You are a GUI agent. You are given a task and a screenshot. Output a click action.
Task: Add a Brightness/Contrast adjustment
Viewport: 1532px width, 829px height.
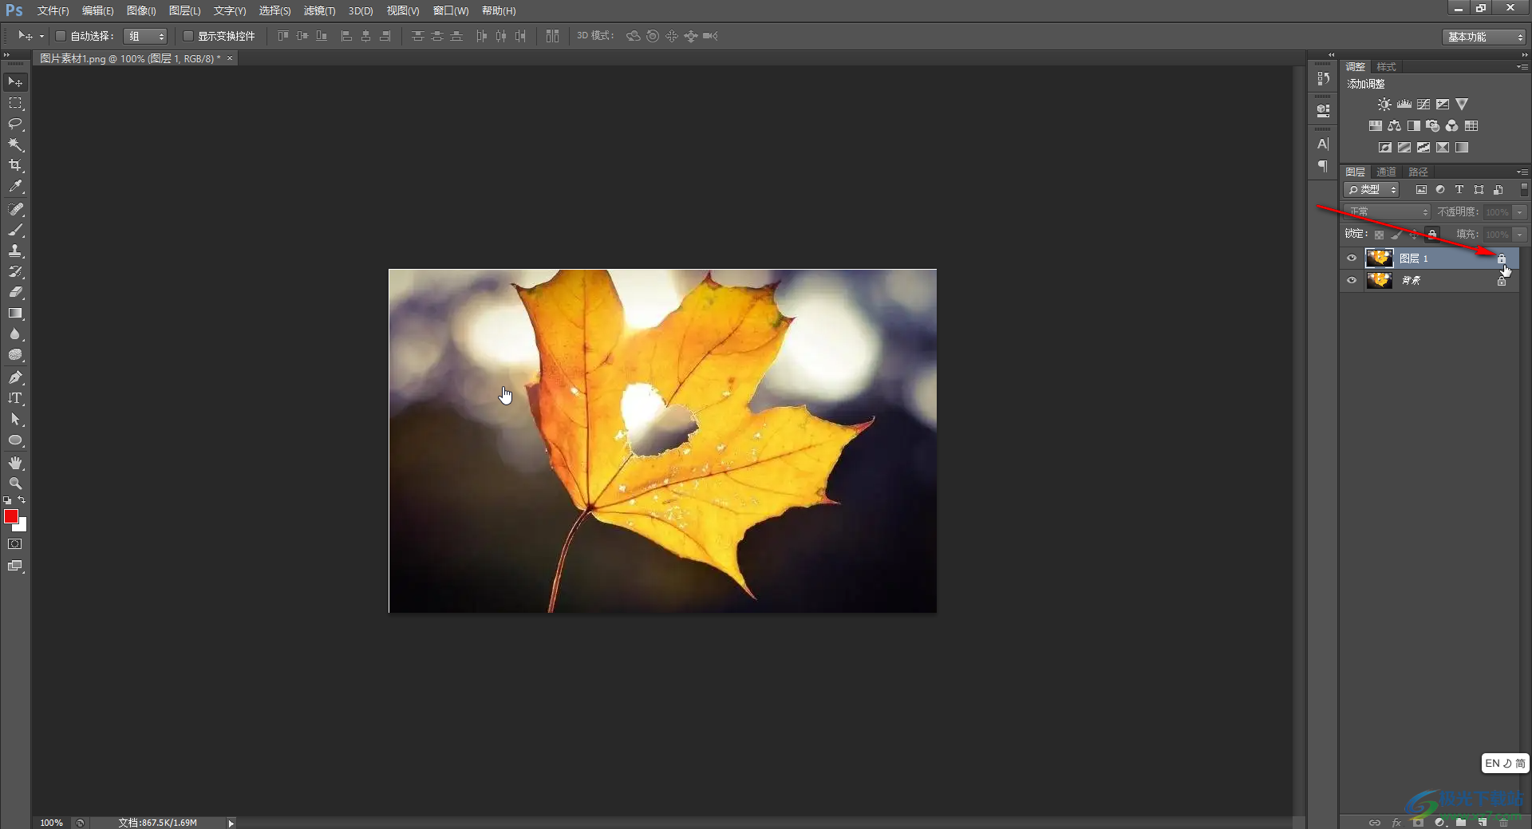click(x=1384, y=105)
